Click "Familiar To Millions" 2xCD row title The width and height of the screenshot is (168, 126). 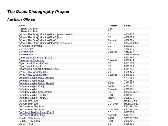(x=29, y=118)
